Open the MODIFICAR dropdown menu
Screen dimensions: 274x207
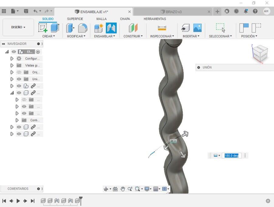tap(76, 36)
